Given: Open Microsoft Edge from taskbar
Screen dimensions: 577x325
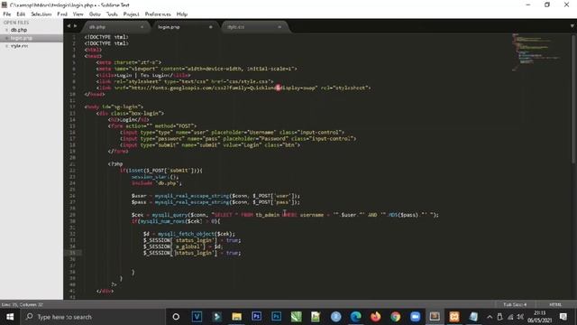Looking at the screenshot, I should coord(355,317).
